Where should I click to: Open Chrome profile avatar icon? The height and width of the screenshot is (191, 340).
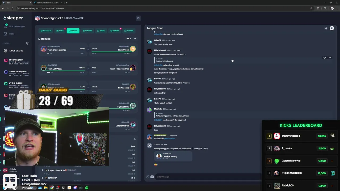(x=332, y=8)
